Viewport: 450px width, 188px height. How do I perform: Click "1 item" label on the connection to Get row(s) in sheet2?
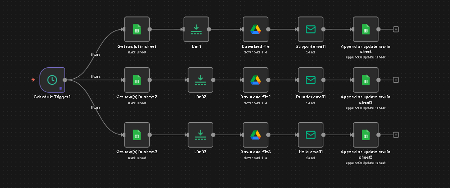point(95,77)
